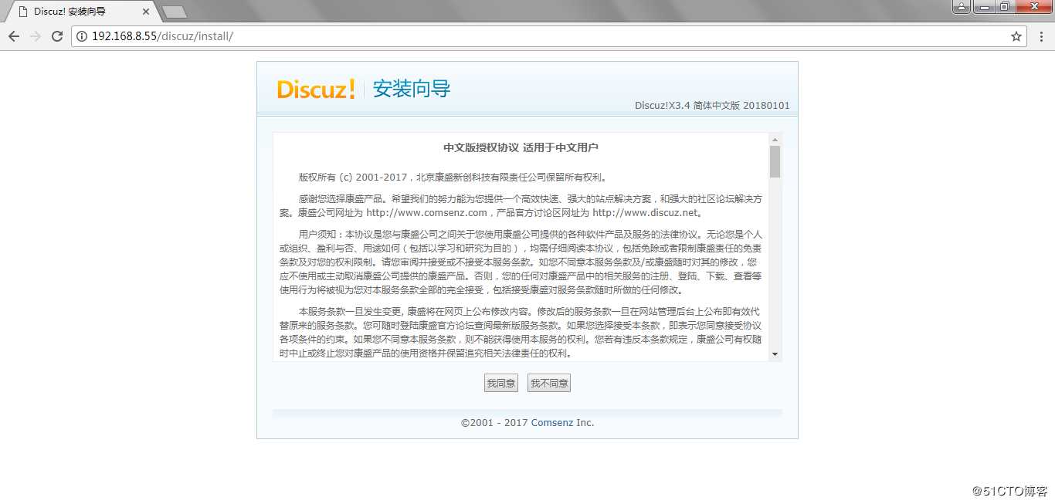1055x504 pixels.
Task: Click the Chrome user profile button
Action: coord(962,6)
